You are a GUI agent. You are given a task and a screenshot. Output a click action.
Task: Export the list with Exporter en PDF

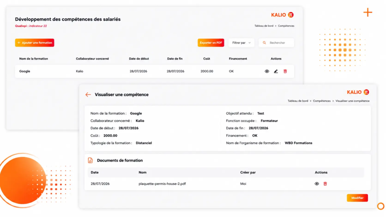[211, 43]
